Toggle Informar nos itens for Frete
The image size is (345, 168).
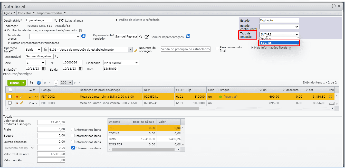click(73, 130)
